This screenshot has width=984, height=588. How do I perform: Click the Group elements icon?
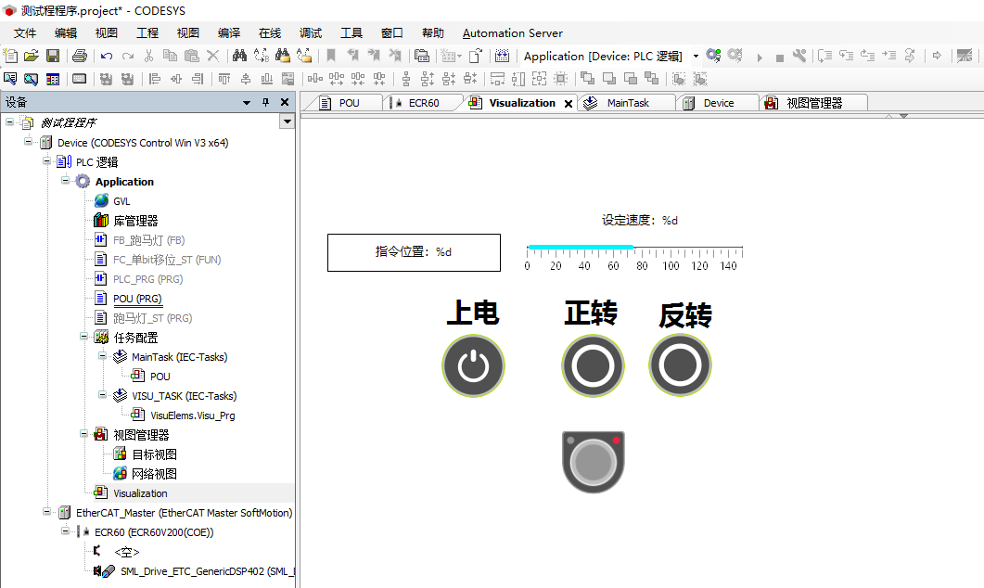(x=678, y=79)
